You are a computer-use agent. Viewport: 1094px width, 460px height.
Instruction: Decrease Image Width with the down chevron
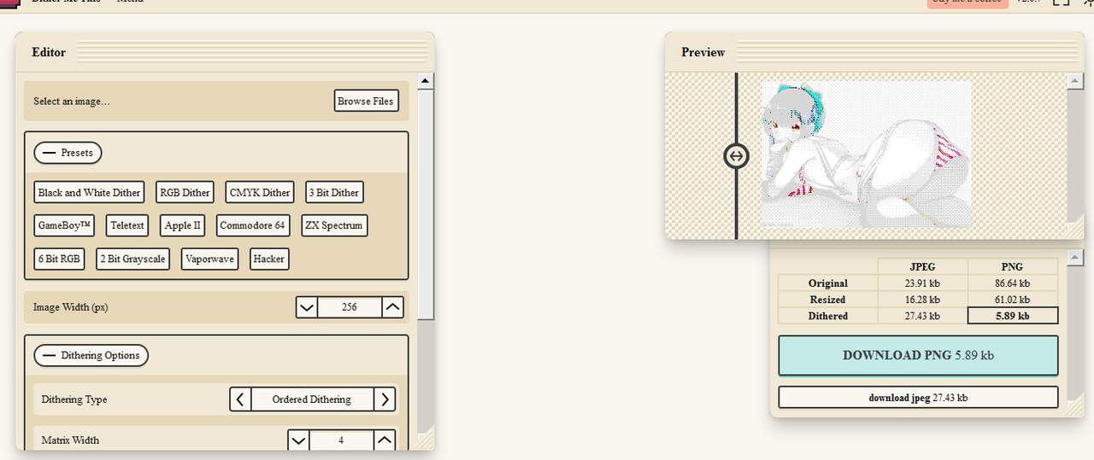coord(307,307)
